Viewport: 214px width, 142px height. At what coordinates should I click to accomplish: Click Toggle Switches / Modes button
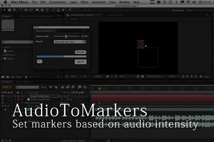(73, 141)
